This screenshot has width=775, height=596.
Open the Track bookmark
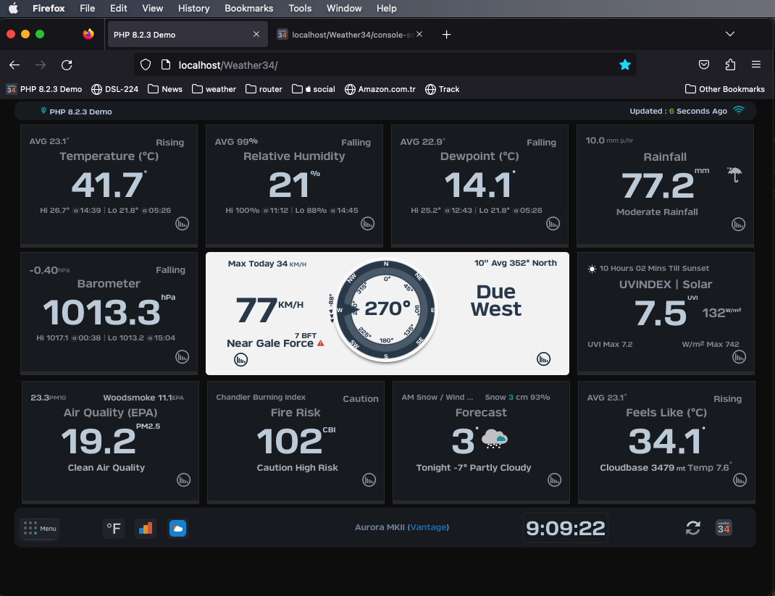click(x=443, y=89)
